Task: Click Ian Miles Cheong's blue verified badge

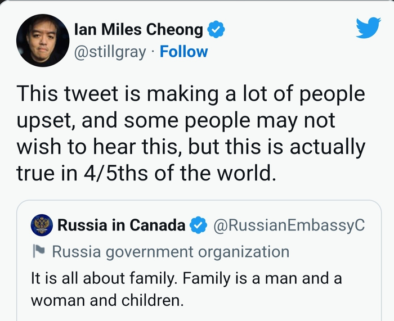Action: pos(217,30)
